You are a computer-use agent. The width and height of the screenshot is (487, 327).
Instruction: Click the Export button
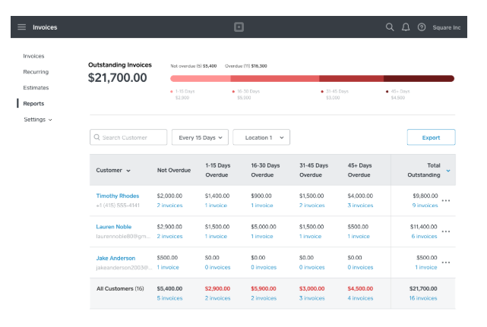pyautogui.click(x=431, y=137)
